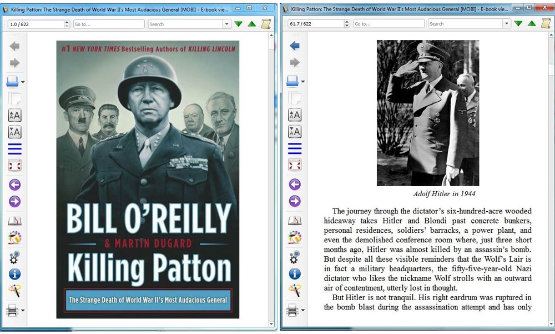The image size is (555, 334).
Task: Click the Search box in the right window
Action: [466, 24]
